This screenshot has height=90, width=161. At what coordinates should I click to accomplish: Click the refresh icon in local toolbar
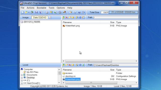click(x=83, y=65)
